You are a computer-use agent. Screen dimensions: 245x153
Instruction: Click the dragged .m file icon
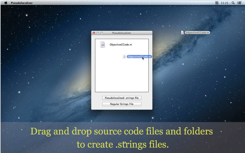click(124, 57)
